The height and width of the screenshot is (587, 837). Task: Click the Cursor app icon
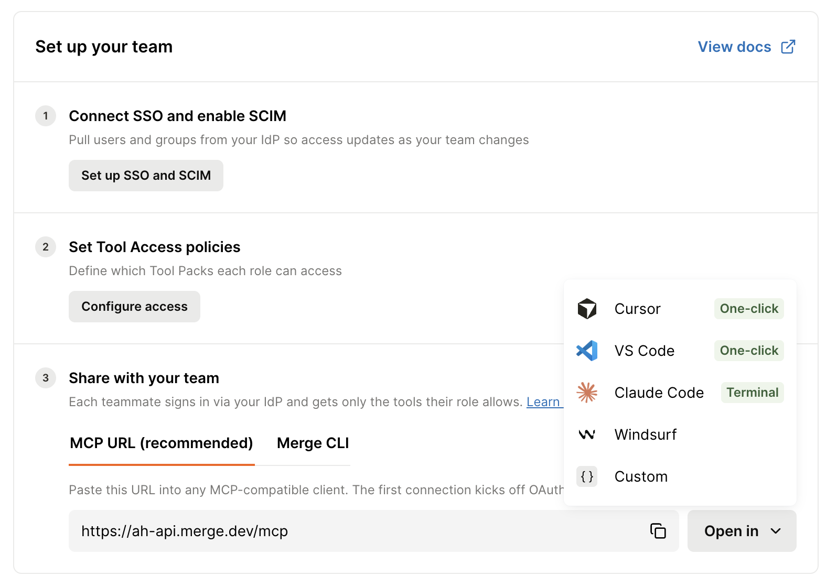tap(587, 309)
